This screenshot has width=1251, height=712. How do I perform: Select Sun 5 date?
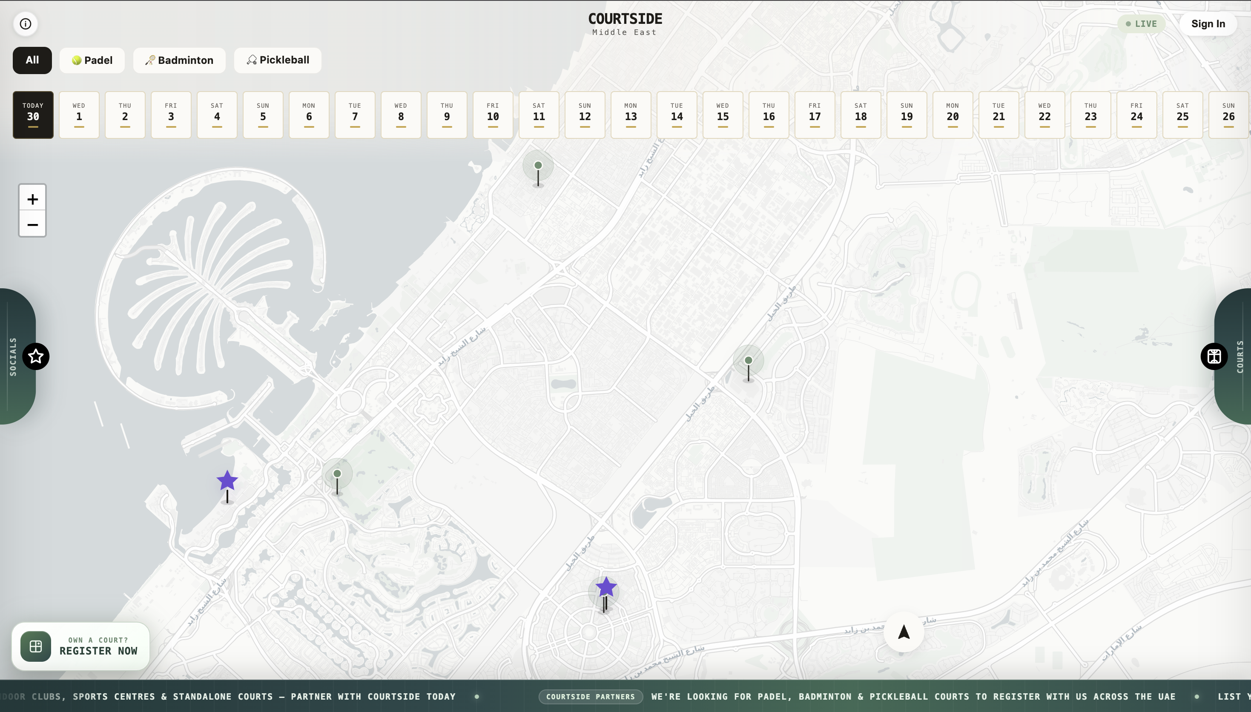click(x=263, y=115)
